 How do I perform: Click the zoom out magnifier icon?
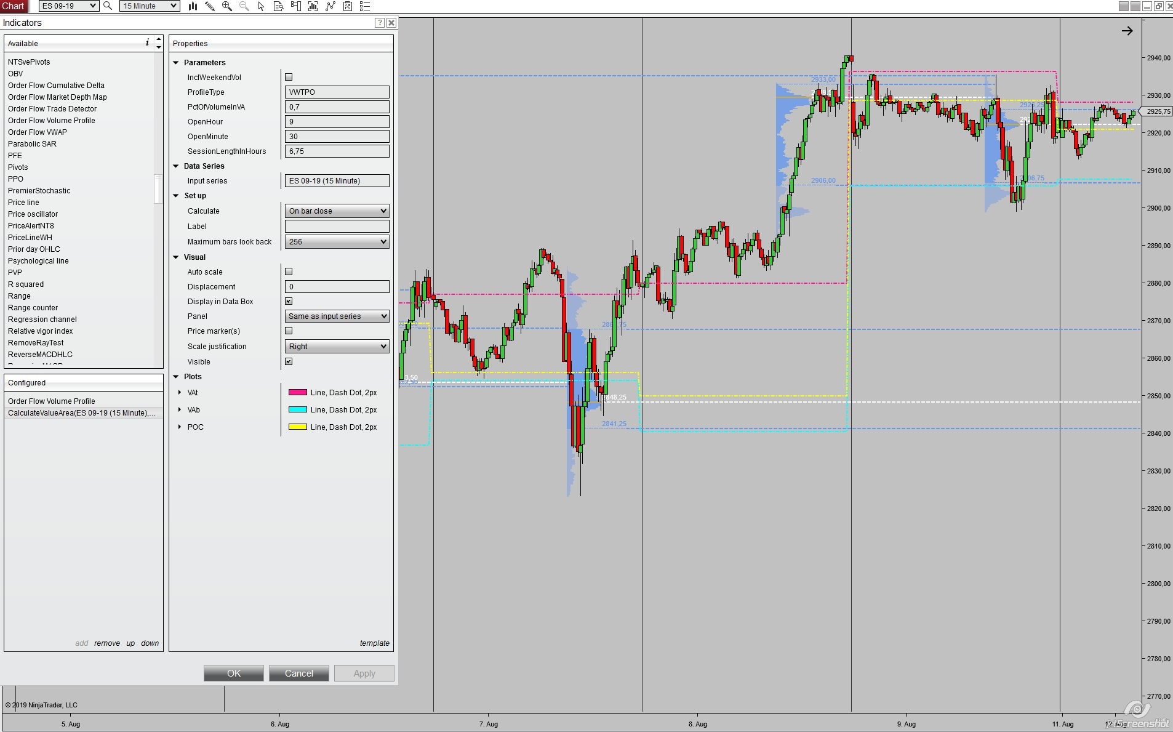244,6
